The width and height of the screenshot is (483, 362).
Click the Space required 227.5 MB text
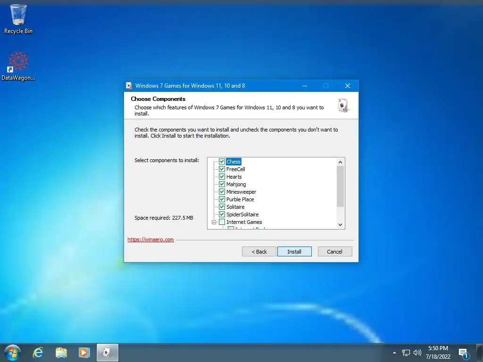click(164, 218)
